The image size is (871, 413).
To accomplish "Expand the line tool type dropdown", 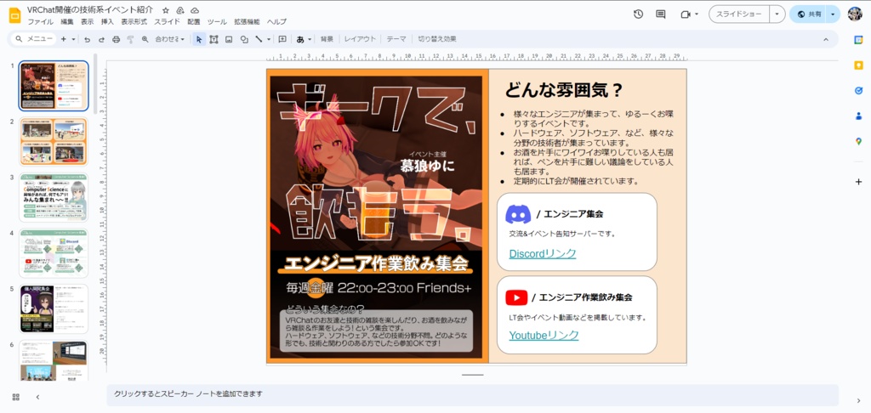I will click(x=269, y=39).
